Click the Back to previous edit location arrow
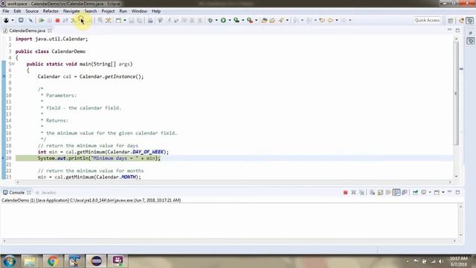Screen dimensions: 476x268 tap(322, 20)
